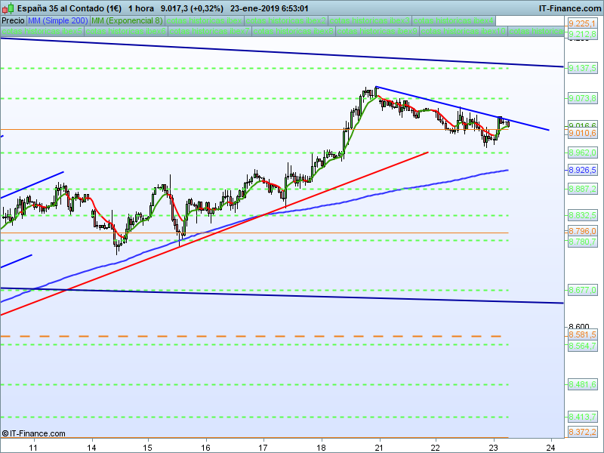Click the 8.372,2 orange price label
Viewport: 604px width, 453px height.
pos(582,431)
